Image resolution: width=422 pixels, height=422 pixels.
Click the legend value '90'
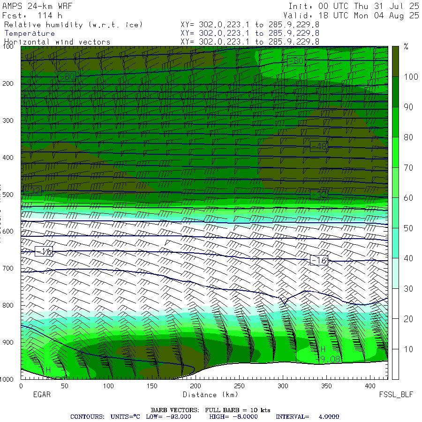408,107
